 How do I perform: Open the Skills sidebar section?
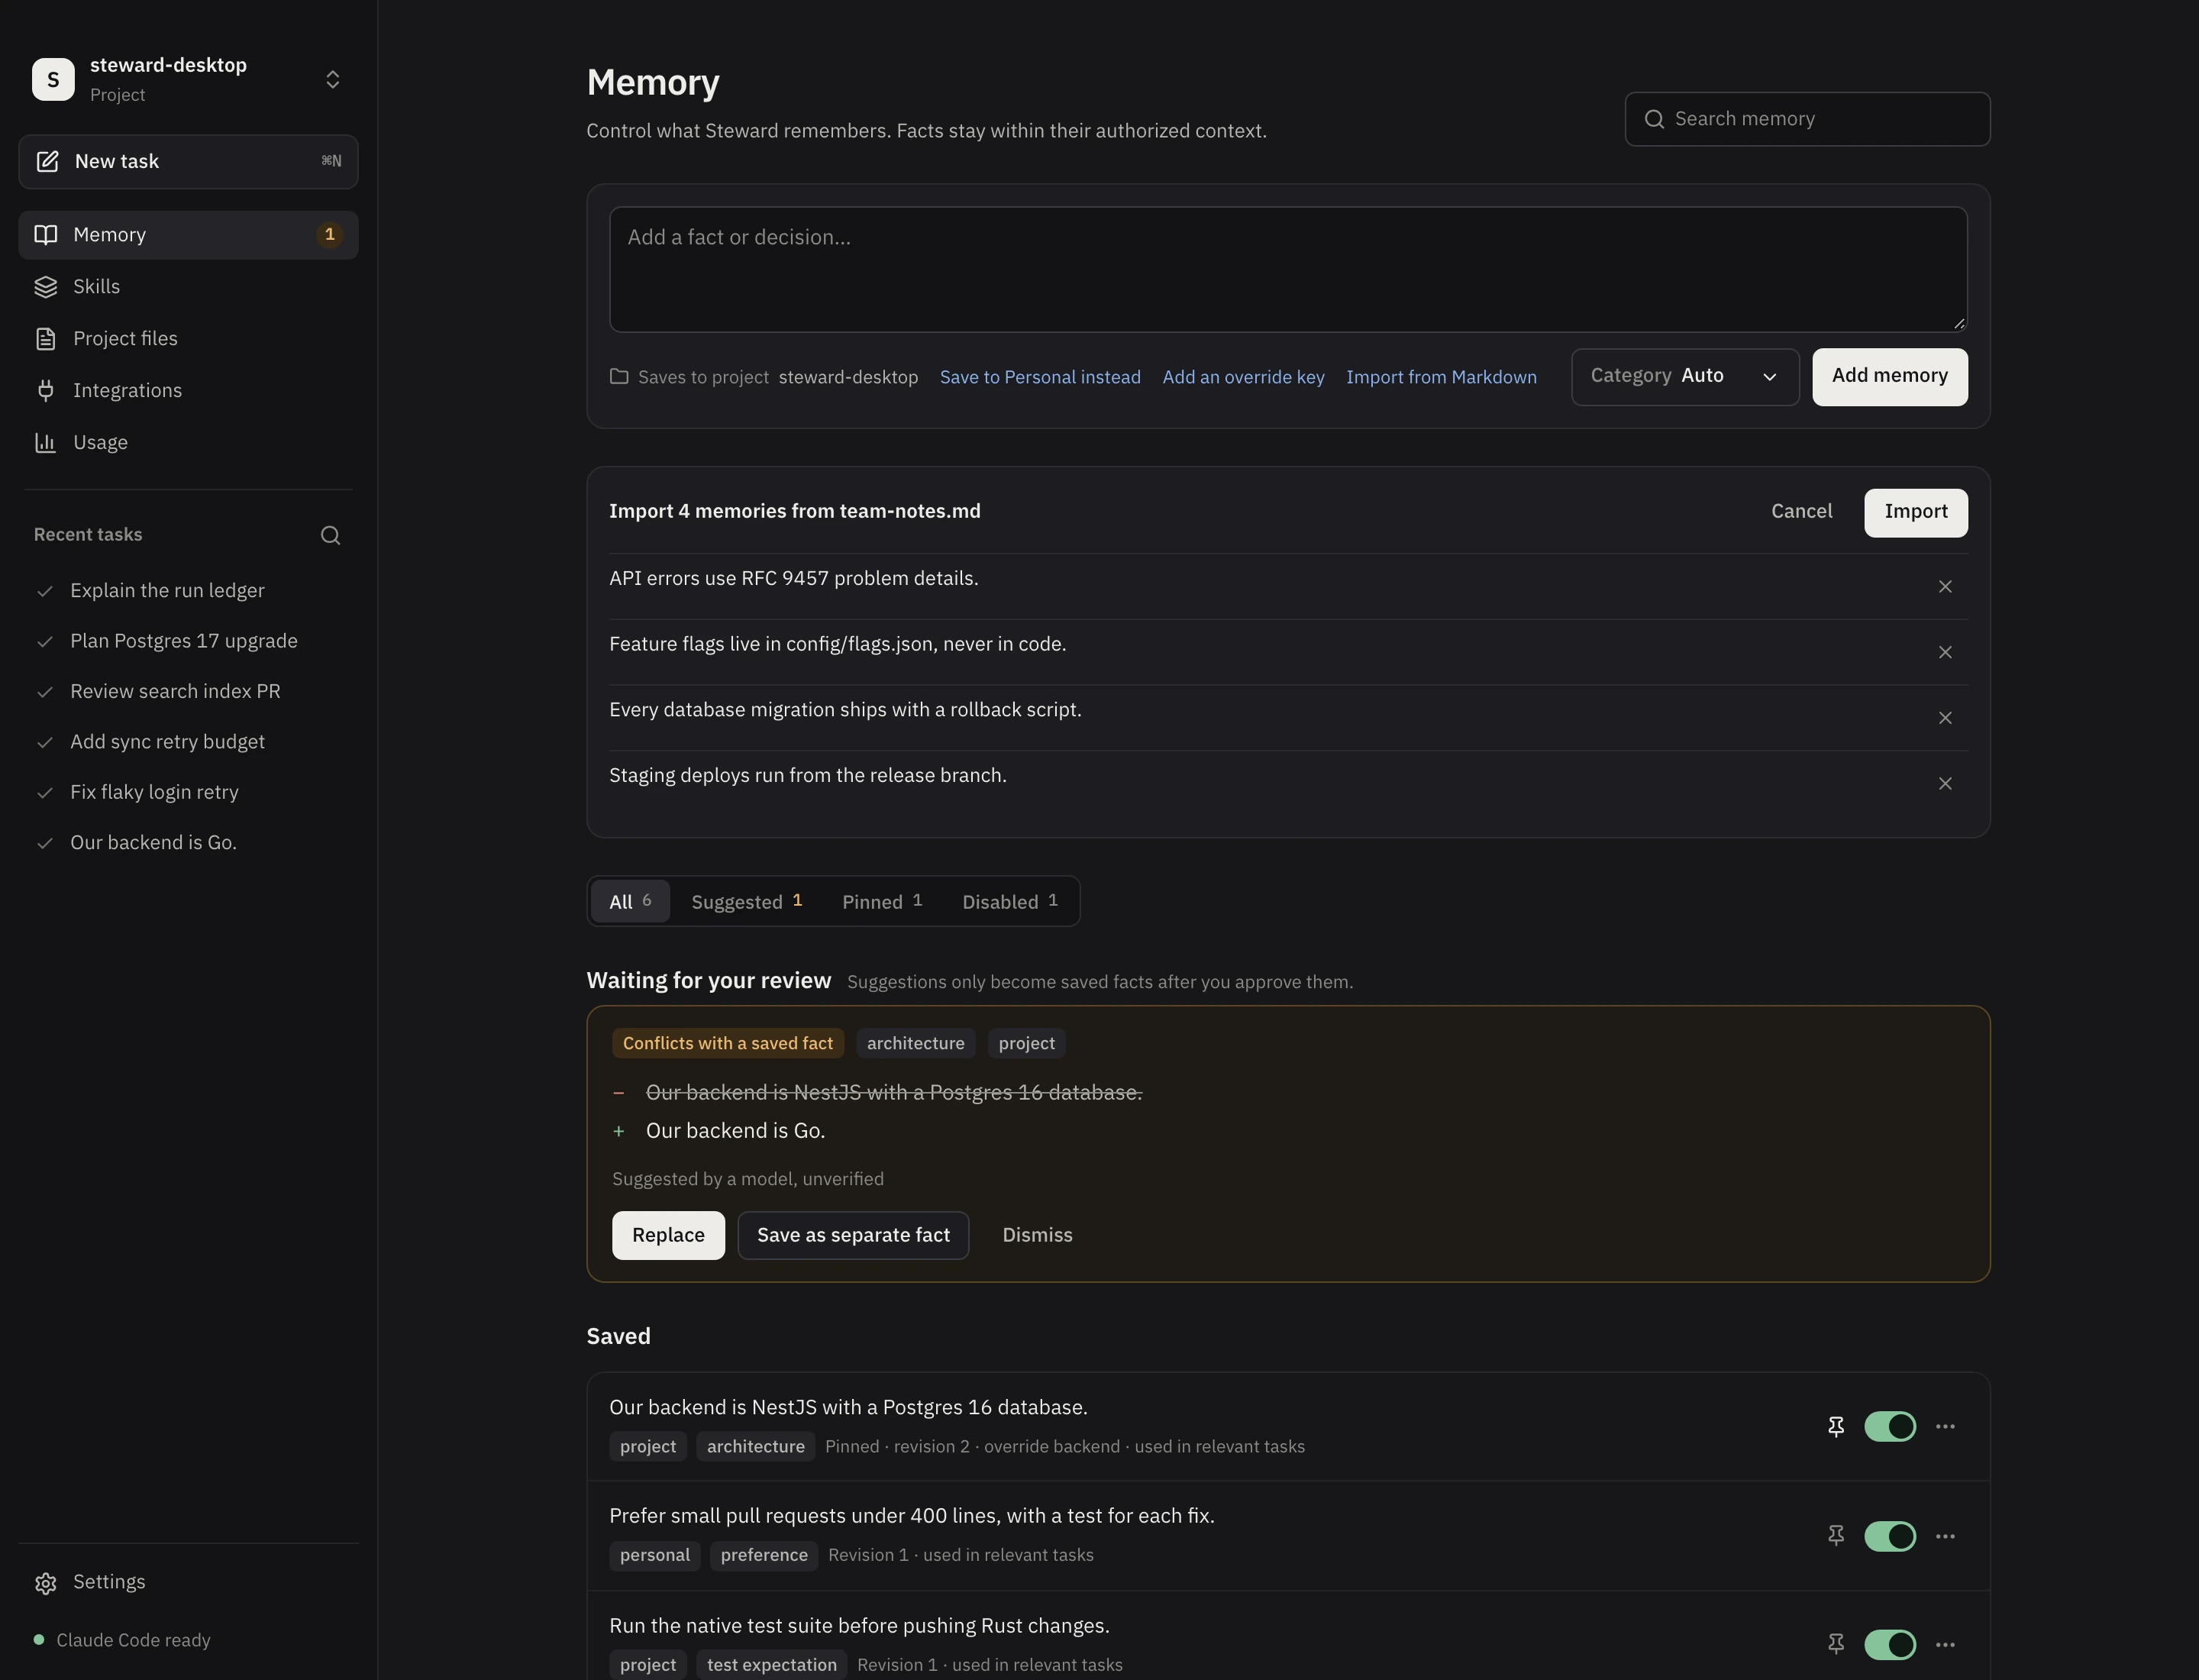[188, 287]
